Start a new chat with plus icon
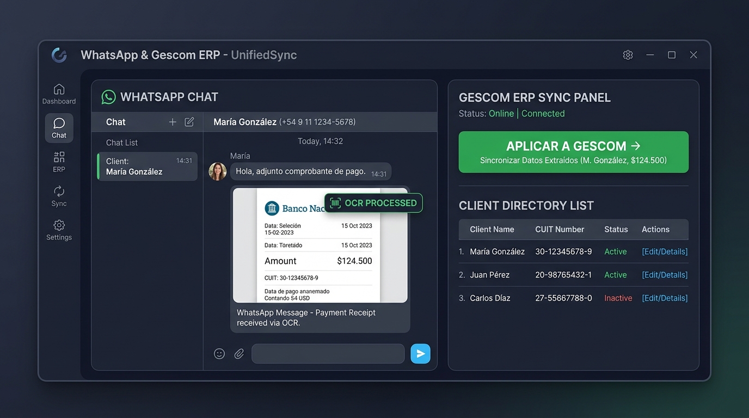Viewport: 749px width, 418px height. click(x=173, y=122)
